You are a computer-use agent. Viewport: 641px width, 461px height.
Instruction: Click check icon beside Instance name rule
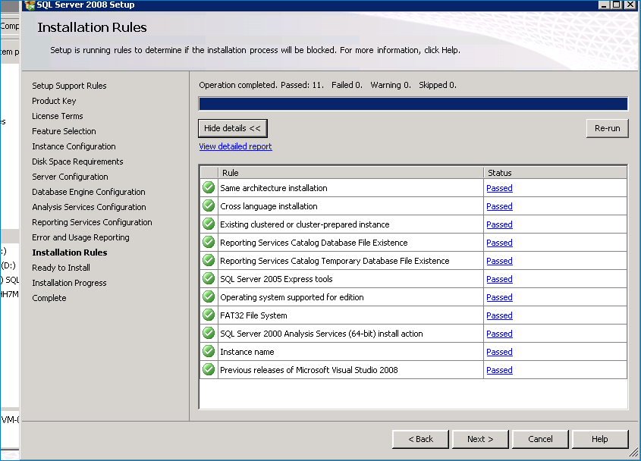[209, 351]
